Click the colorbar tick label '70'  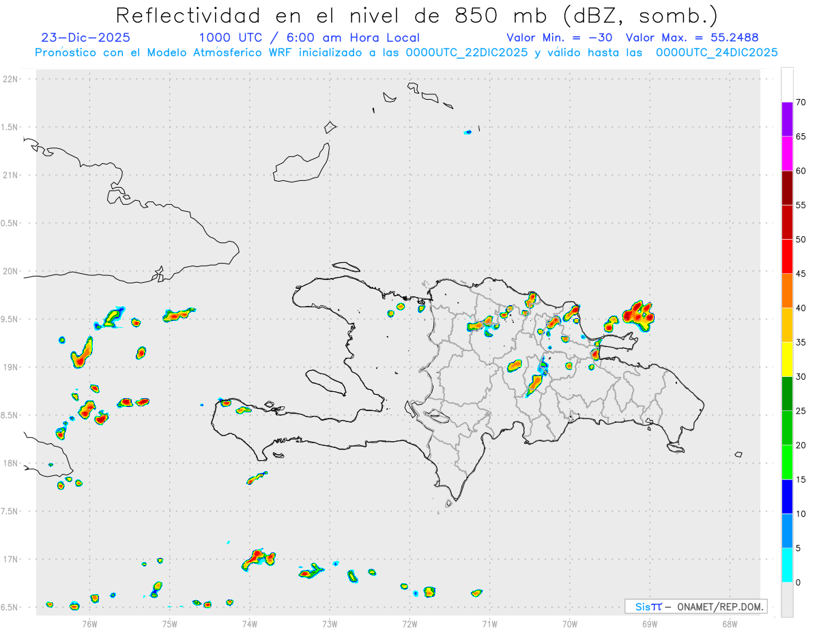(801, 102)
